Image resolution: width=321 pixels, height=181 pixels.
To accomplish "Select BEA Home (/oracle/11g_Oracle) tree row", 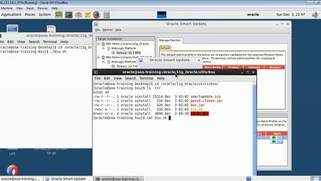I will click(x=127, y=44).
